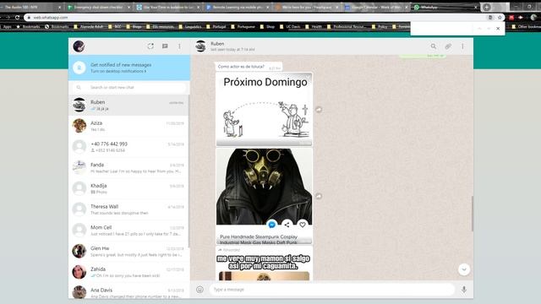Click Aziza's profile avatar
Image resolution: width=541 pixels, height=304 pixels.
pos(79,126)
